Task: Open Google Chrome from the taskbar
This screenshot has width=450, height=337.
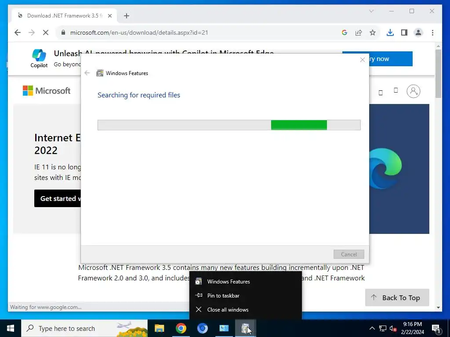Action: coord(181,328)
